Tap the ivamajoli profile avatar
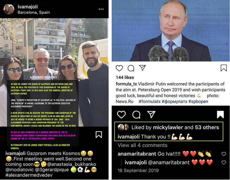This screenshot has width=230, height=180. coord(9,9)
